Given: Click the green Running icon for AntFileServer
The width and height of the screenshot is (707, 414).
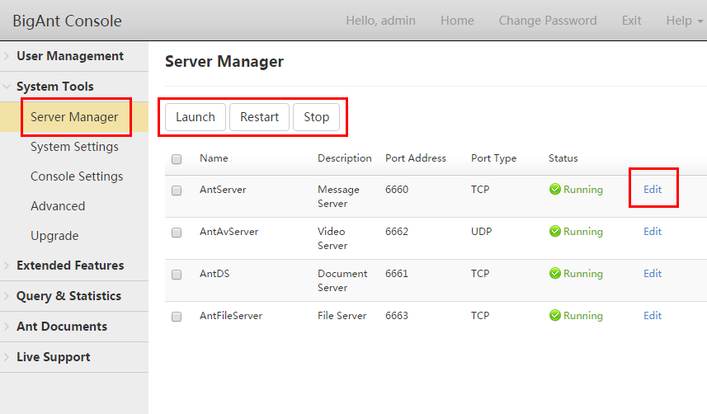Looking at the screenshot, I should tap(555, 315).
